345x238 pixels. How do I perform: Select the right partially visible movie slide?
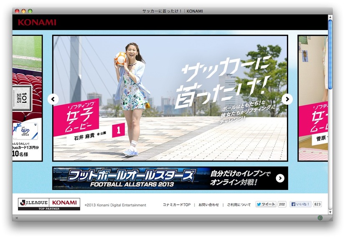313,98
